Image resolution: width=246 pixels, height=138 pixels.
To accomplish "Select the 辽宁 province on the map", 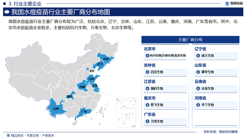I will point(99,66).
